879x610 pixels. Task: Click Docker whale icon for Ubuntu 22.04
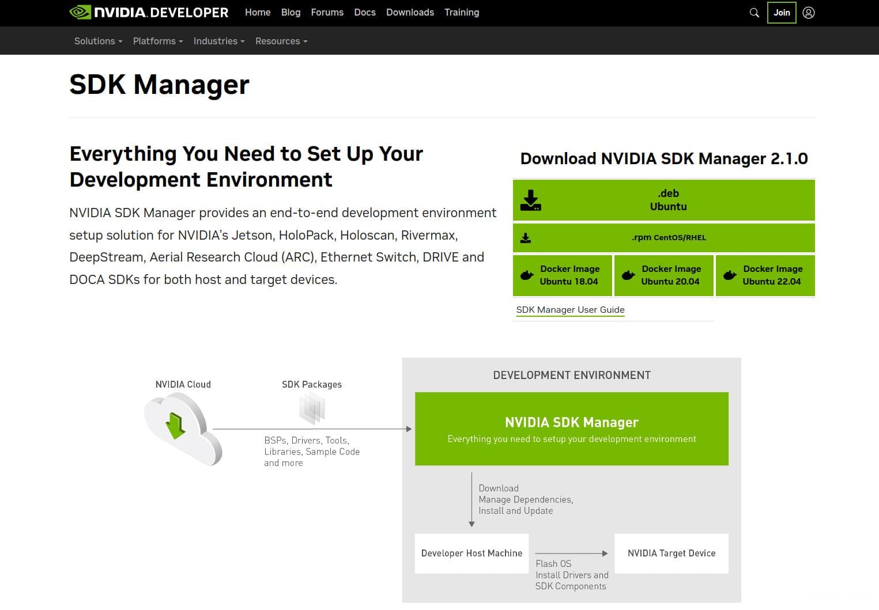click(730, 275)
